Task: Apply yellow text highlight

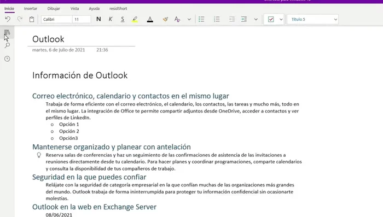Action: (135, 19)
